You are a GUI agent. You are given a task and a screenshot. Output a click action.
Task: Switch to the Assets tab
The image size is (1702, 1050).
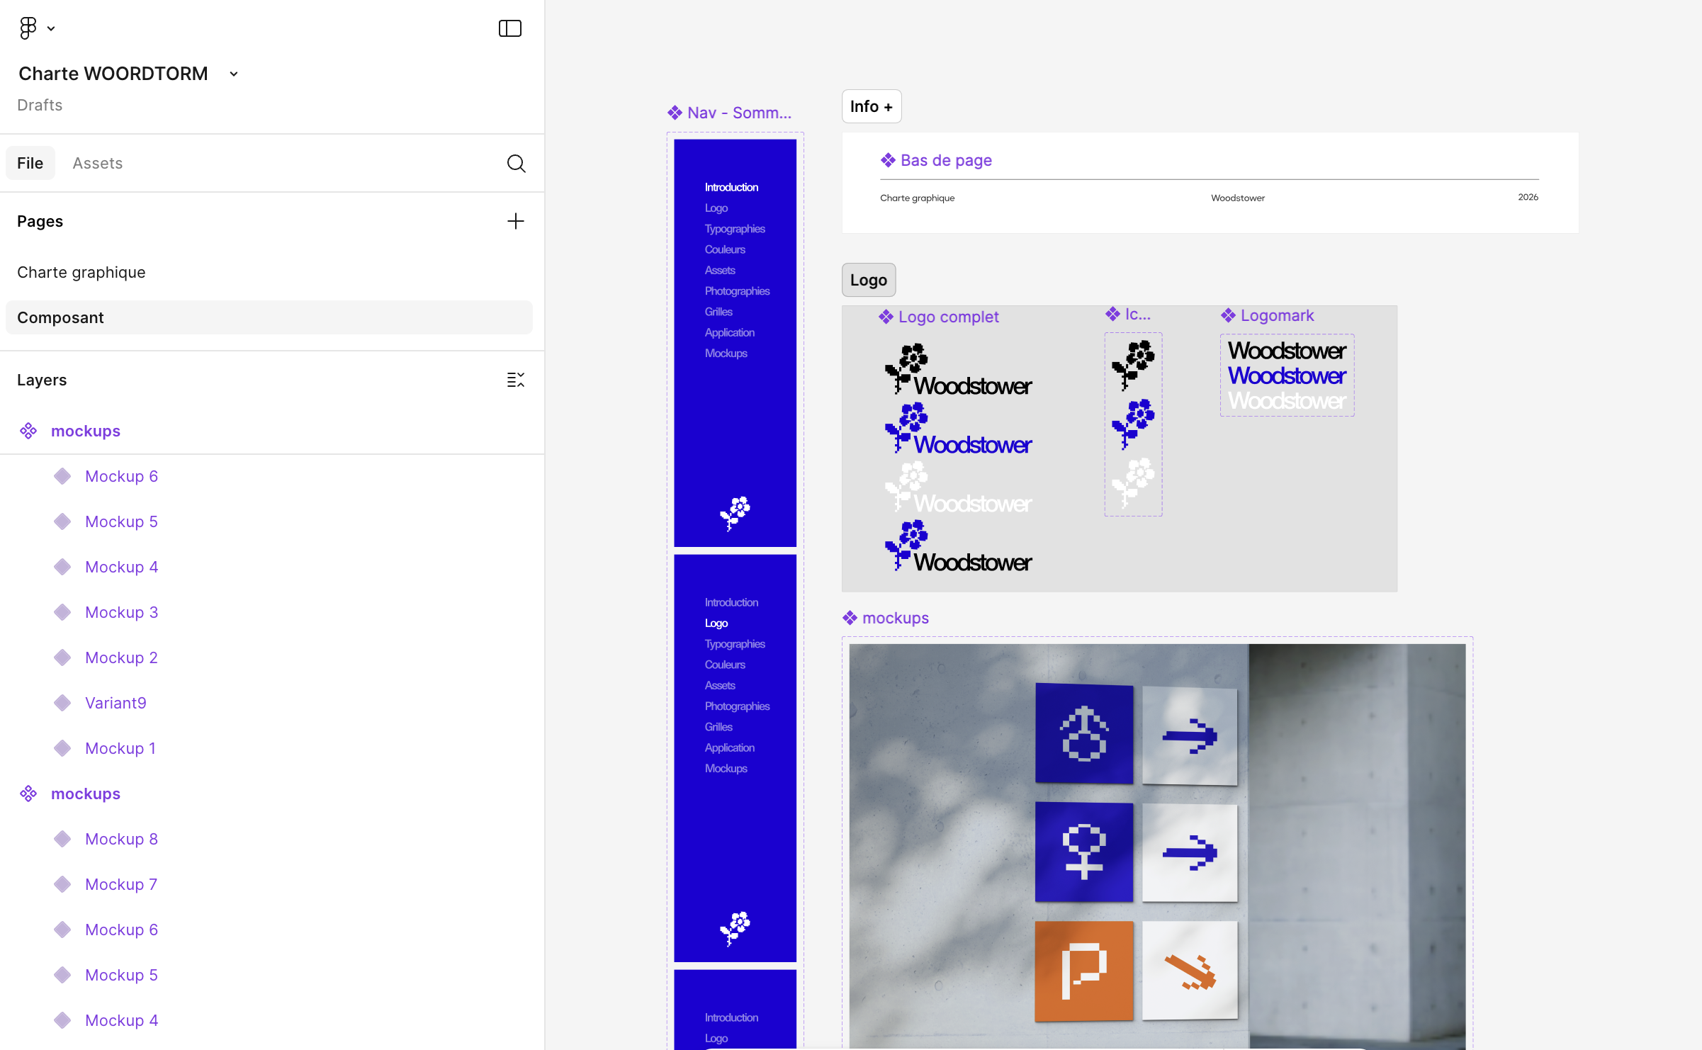click(97, 163)
